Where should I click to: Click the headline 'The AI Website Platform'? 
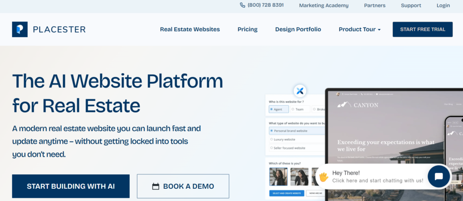[x=118, y=81]
